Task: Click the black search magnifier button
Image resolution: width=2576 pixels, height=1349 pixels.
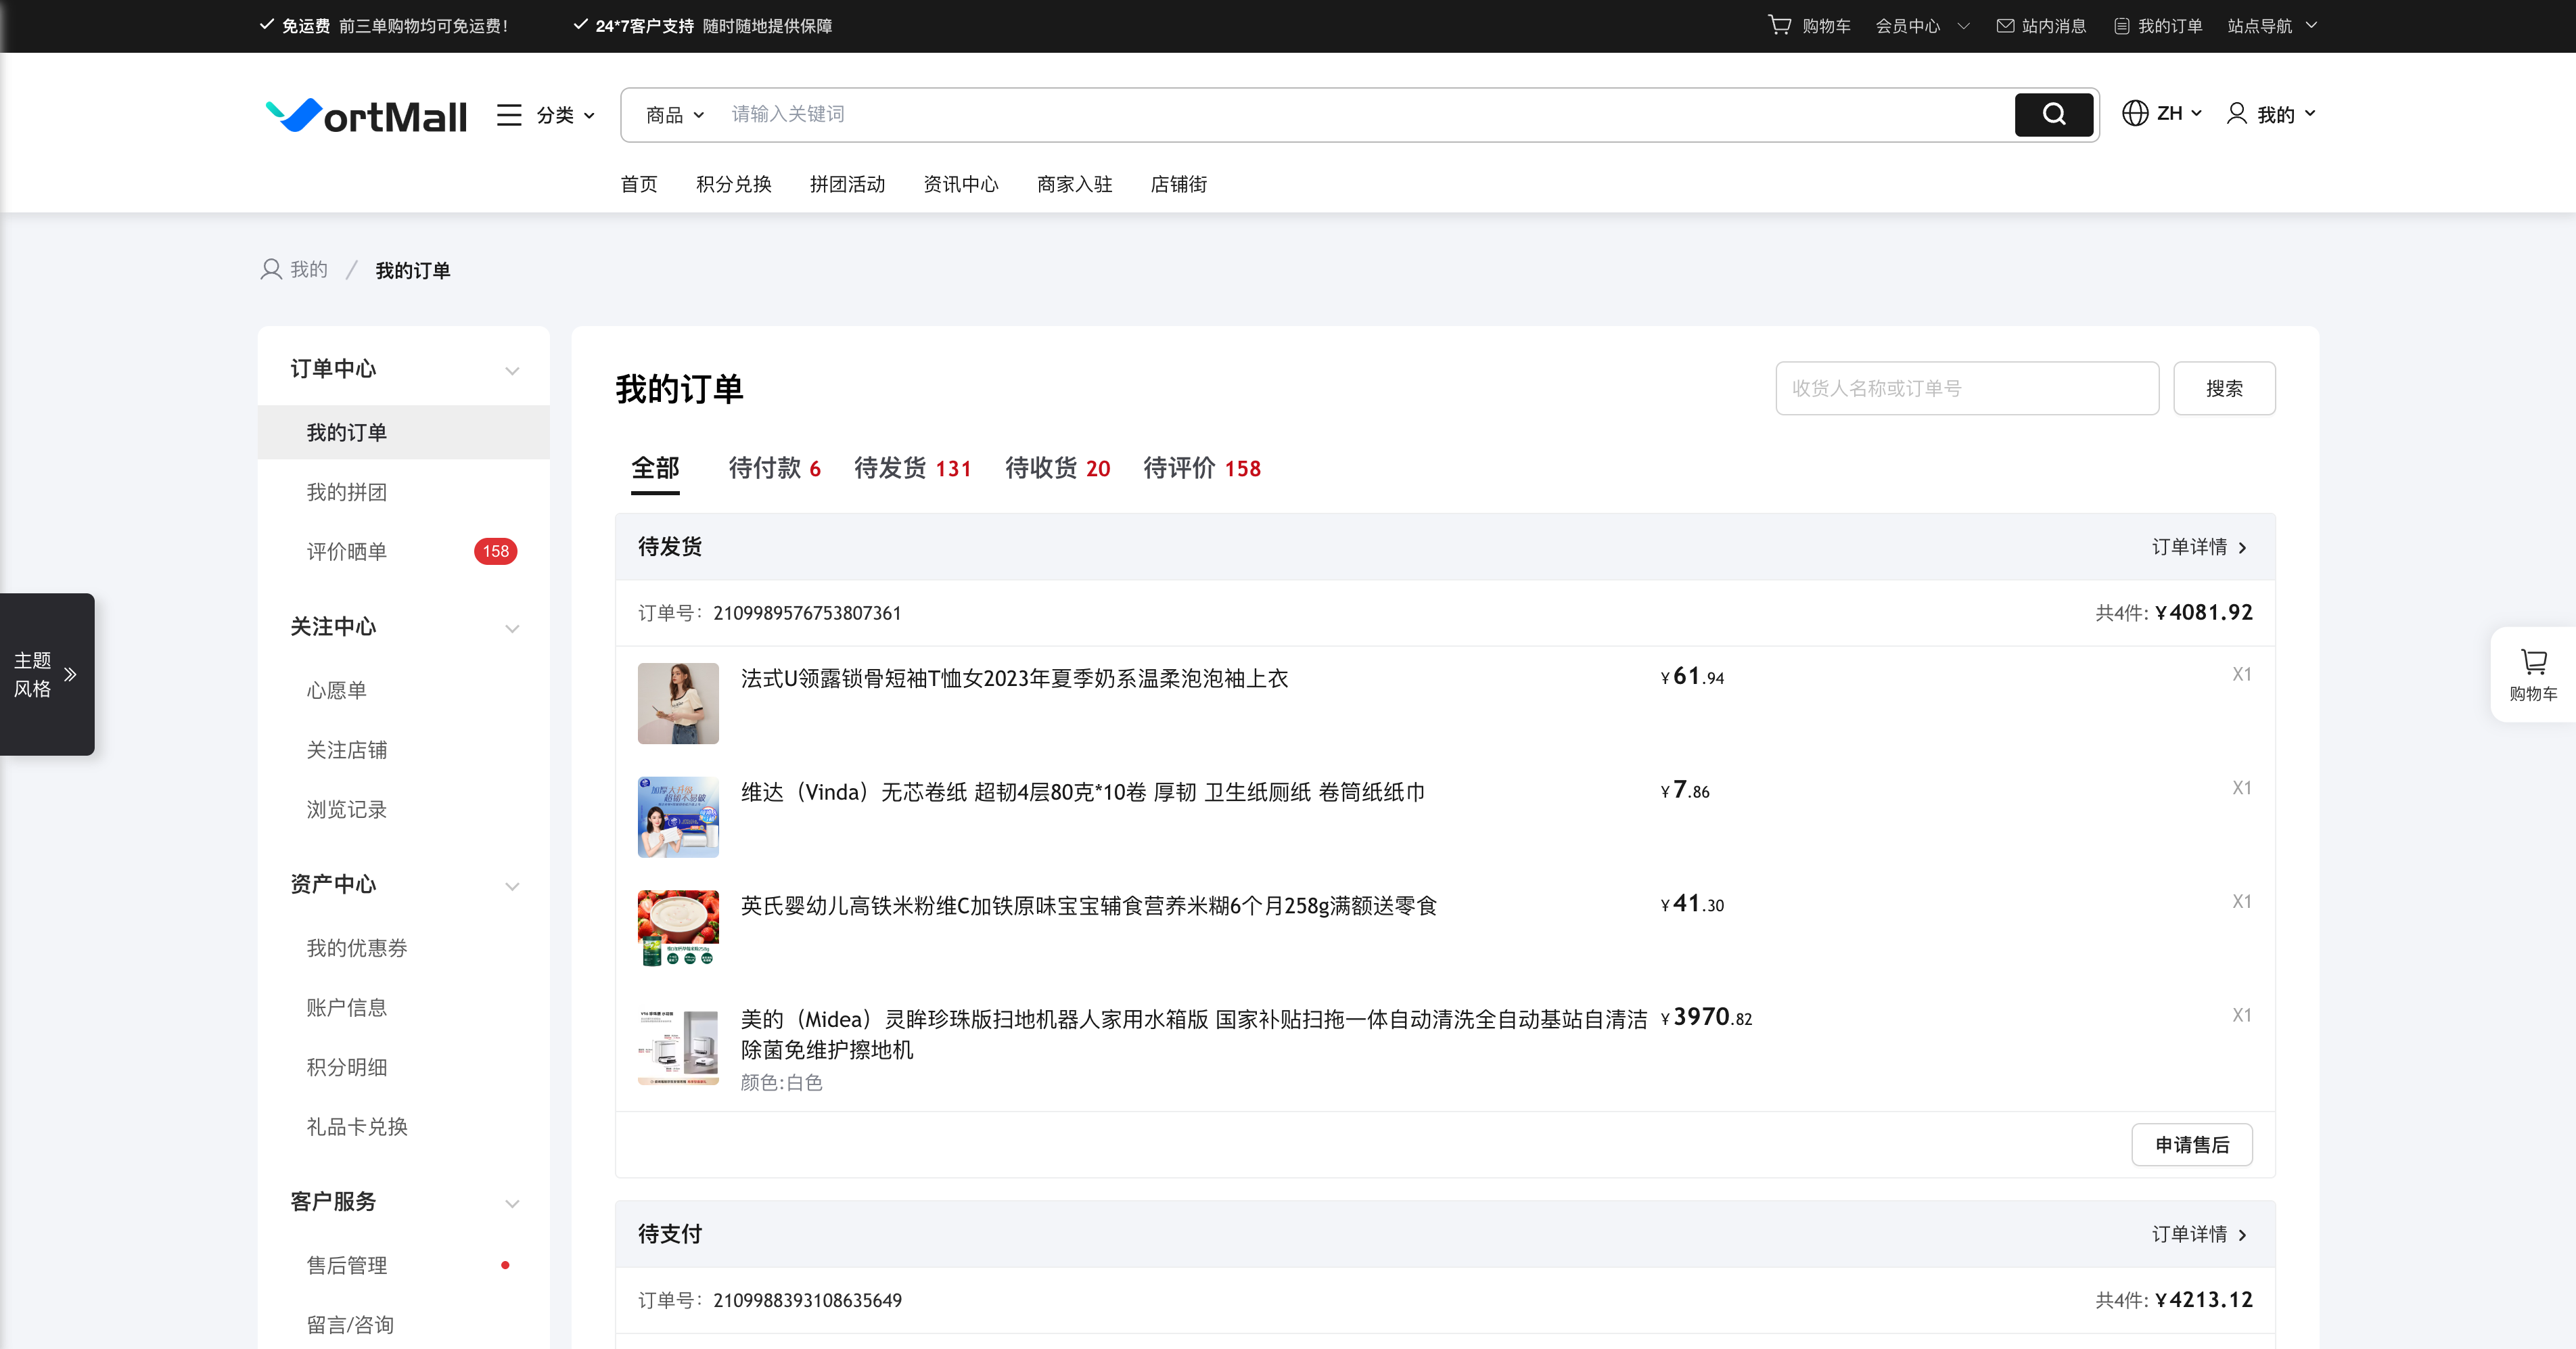Action: [2053, 115]
